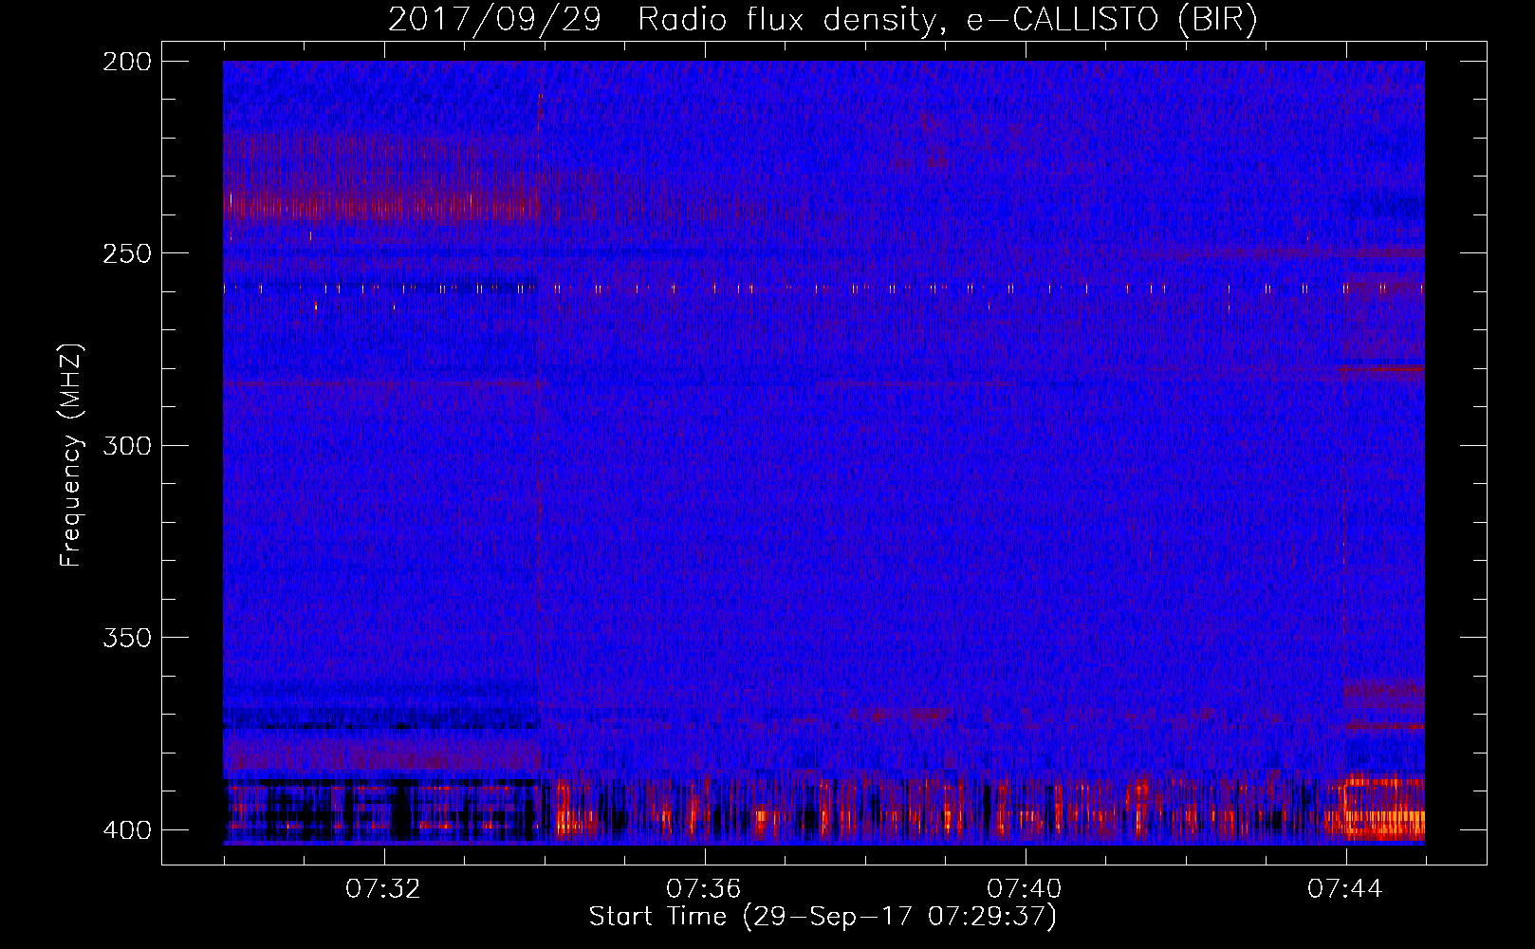Click the 250 frequency tick label
The height and width of the screenshot is (949, 1535).
coord(127,253)
